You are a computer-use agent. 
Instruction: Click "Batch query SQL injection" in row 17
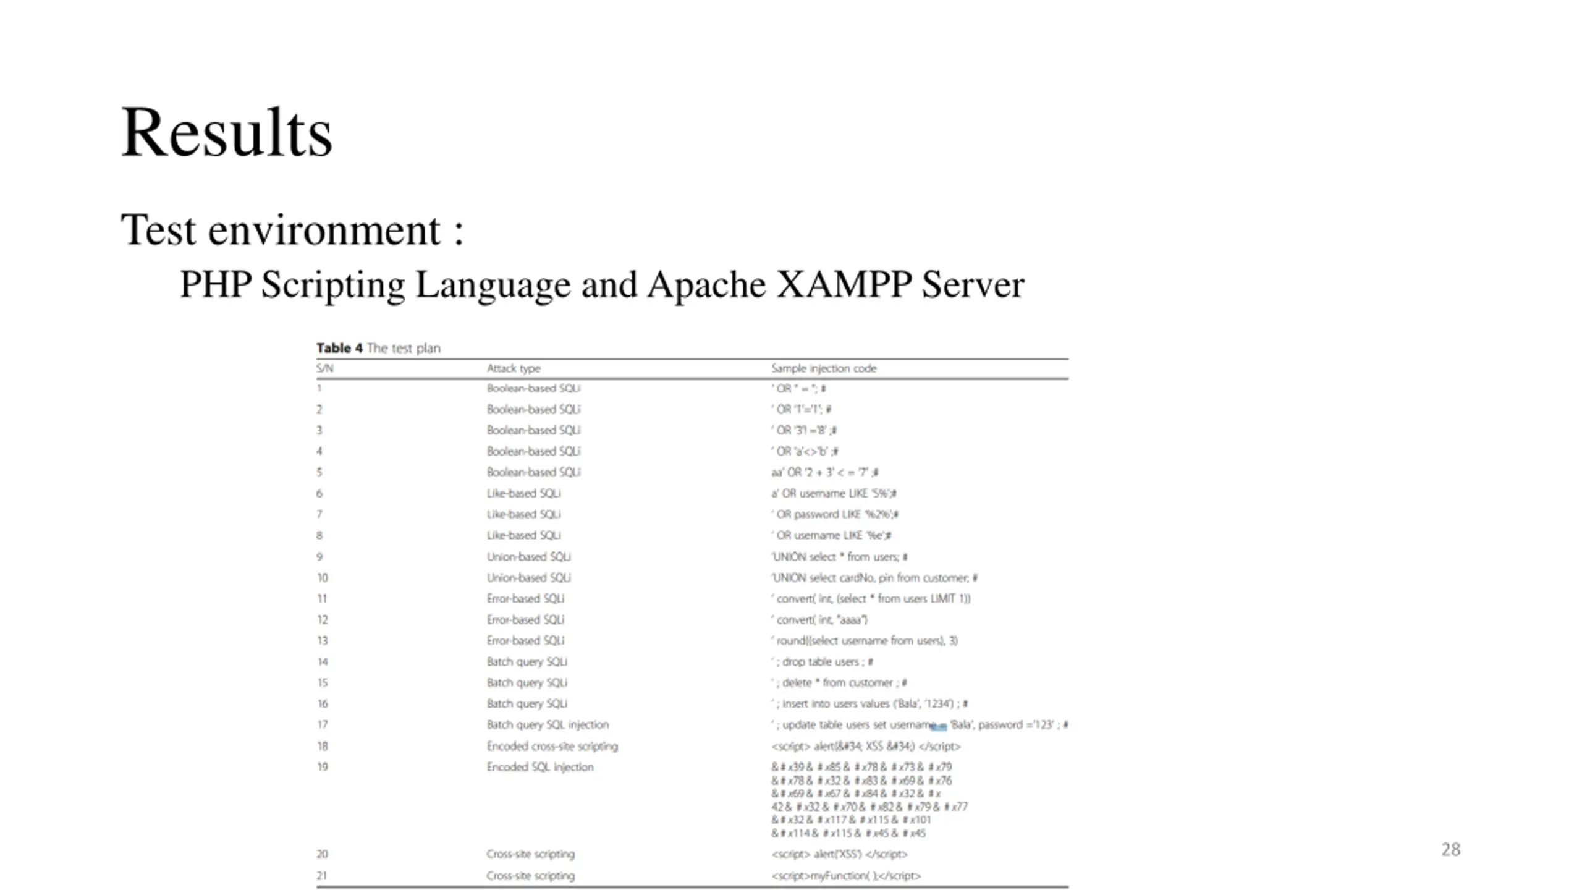pyautogui.click(x=548, y=724)
